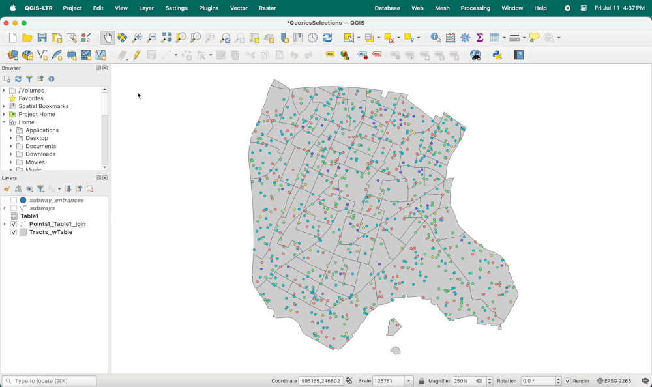Image resolution: width=652 pixels, height=387 pixels.
Task: Refresh the map canvas
Action: pos(327,38)
